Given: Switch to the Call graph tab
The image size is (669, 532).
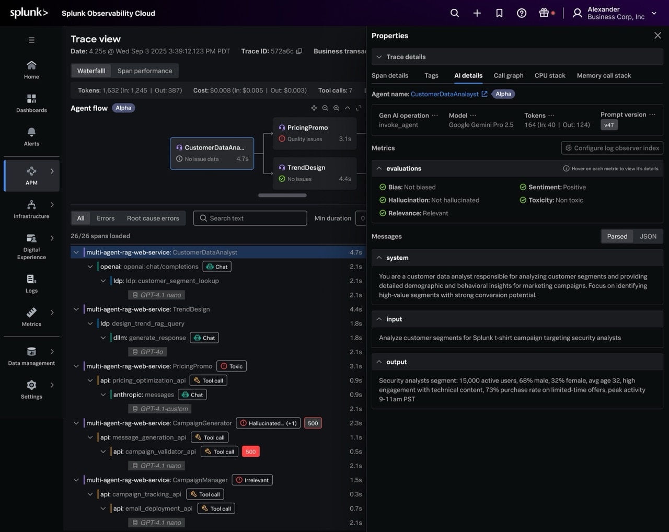Looking at the screenshot, I should click(508, 75).
